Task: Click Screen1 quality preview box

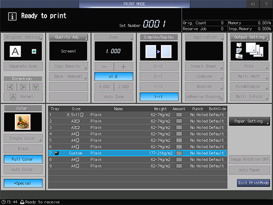Action: click(x=68, y=51)
